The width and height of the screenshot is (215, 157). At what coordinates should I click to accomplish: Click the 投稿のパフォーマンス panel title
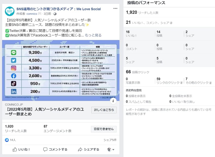tap(146, 3)
